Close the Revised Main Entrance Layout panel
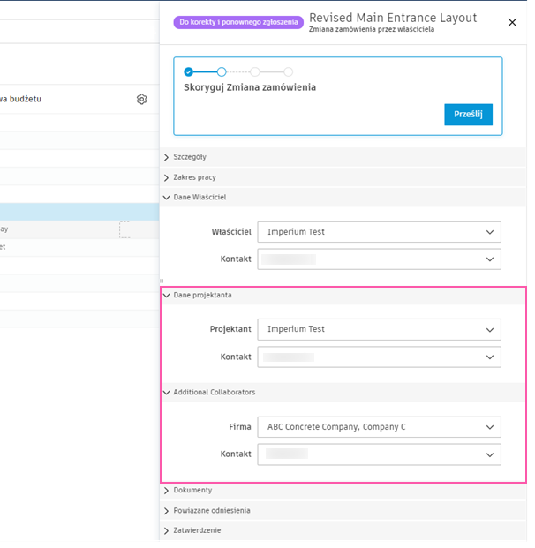 (x=512, y=23)
